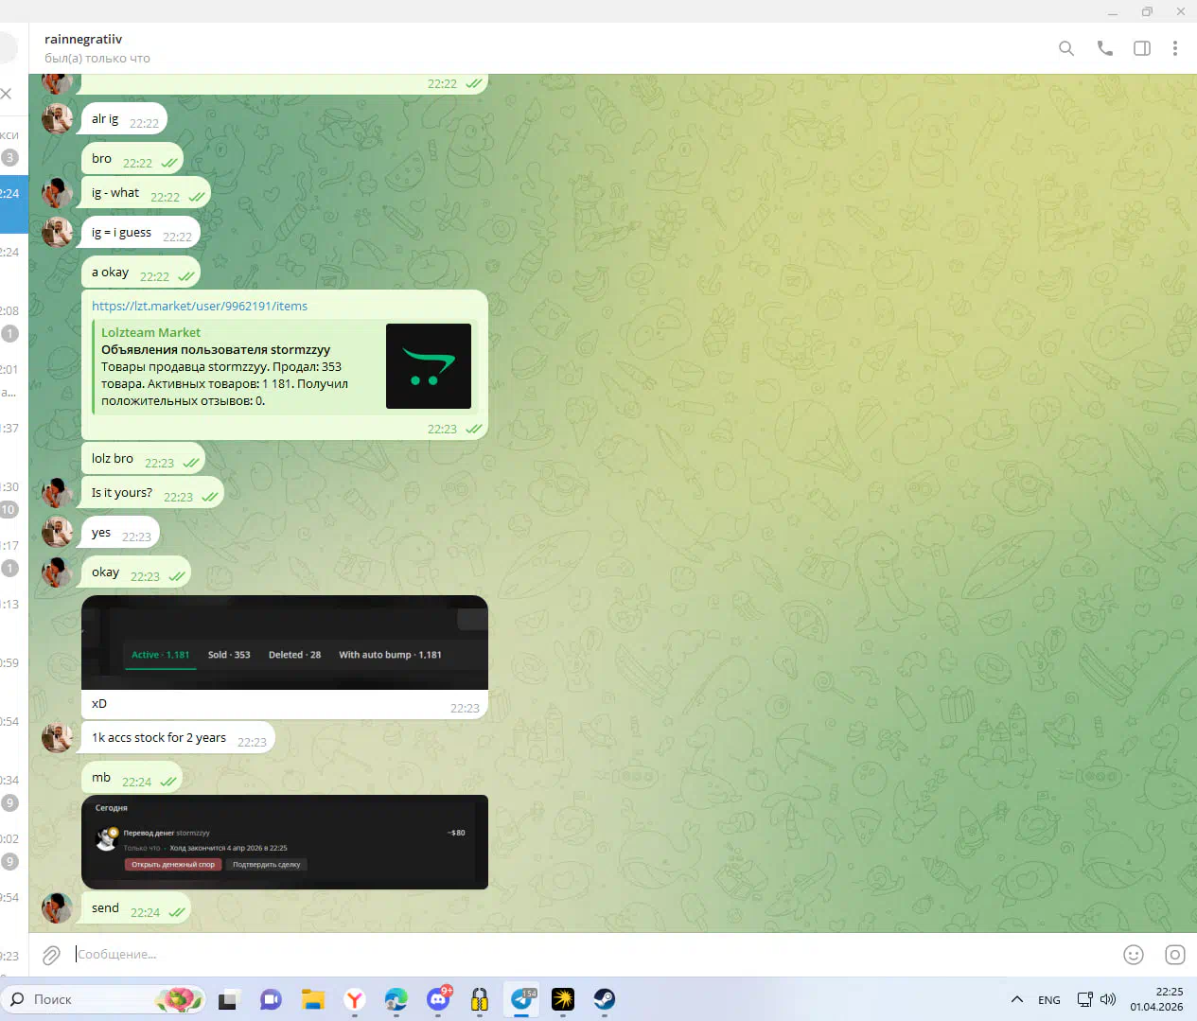Open the emoji picker
Viewport: 1197px width, 1021px height.
[1133, 955]
